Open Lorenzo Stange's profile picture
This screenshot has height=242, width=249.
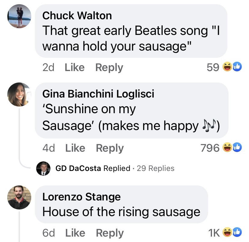[19, 197]
